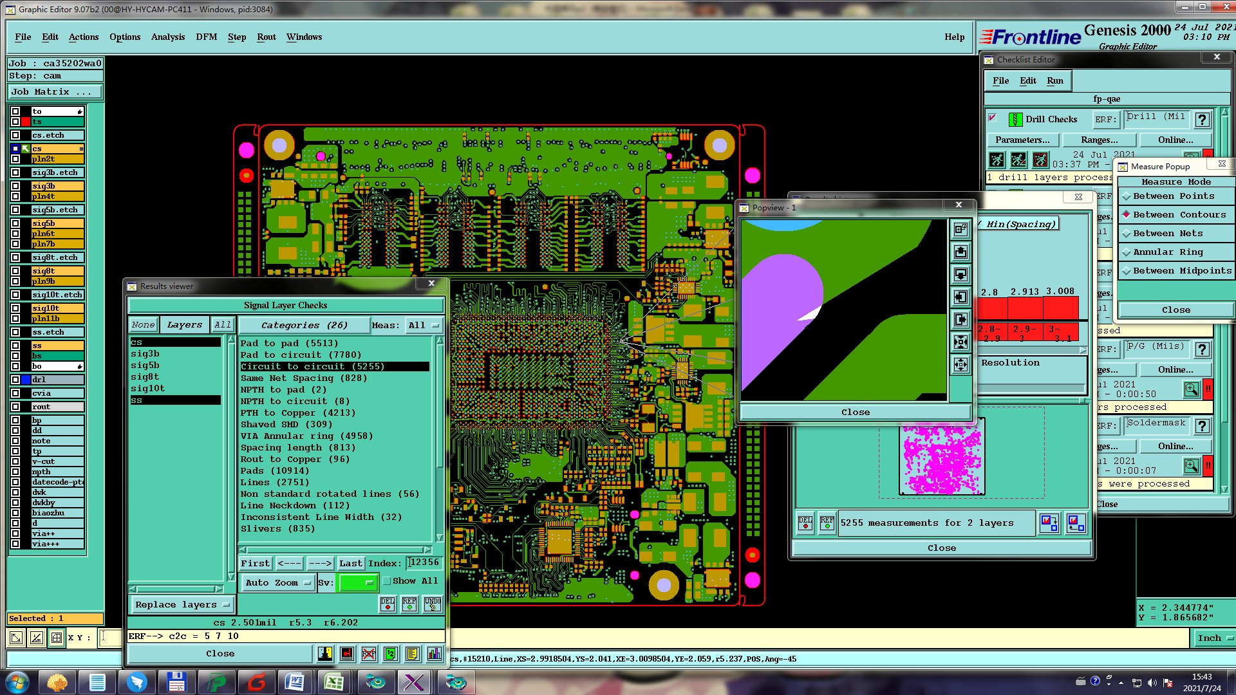Click the REF icon in the measurements panel
The image size is (1236, 695).
(827, 523)
